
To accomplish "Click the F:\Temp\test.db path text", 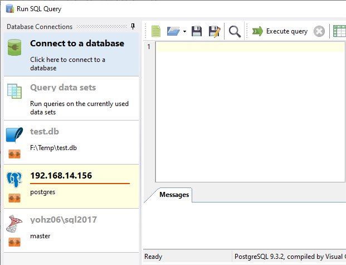I will pos(53,148).
